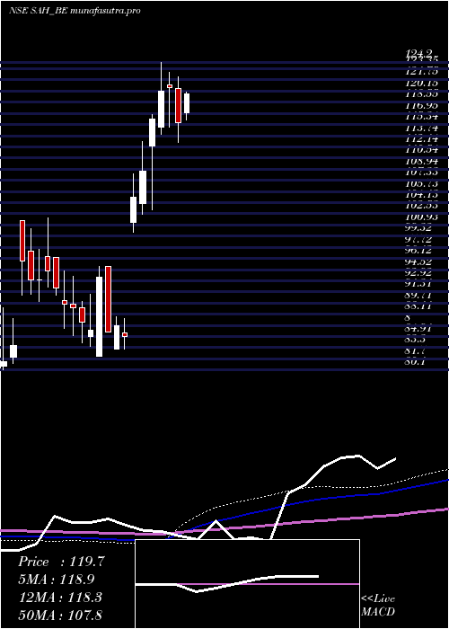The image size is (449, 629).
Task: Click the 124.2 price axis label
Action: click(419, 52)
